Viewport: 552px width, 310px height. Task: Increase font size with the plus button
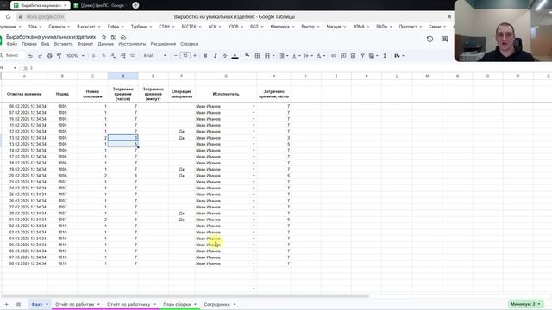[x=195, y=55]
